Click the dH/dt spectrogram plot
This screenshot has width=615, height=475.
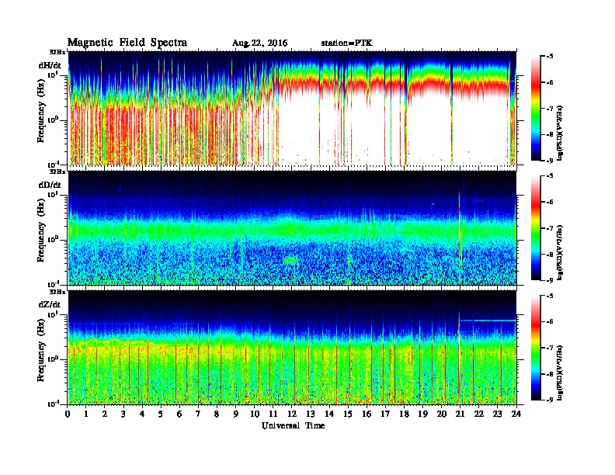[292, 108]
